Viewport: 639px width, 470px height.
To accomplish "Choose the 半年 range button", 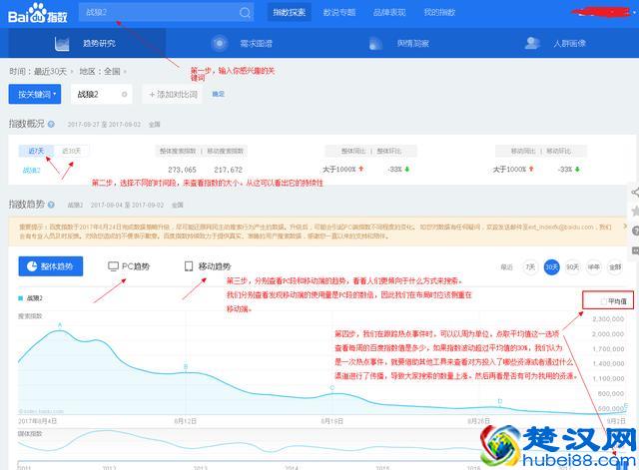I will (x=594, y=267).
